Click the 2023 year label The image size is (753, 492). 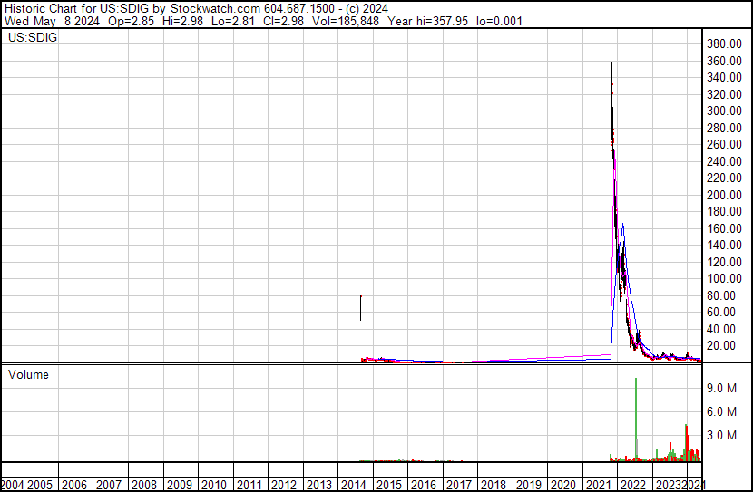pyautogui.click(x=669, y=485)
